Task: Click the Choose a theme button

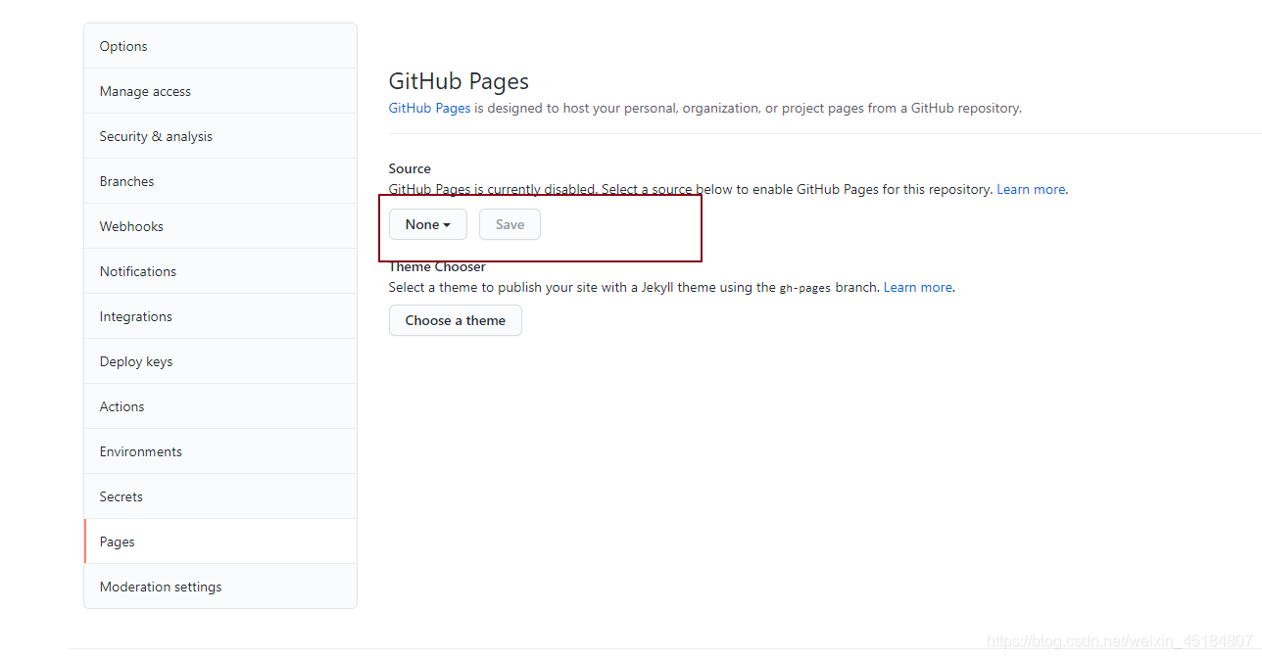Action: tap(456, 320)
